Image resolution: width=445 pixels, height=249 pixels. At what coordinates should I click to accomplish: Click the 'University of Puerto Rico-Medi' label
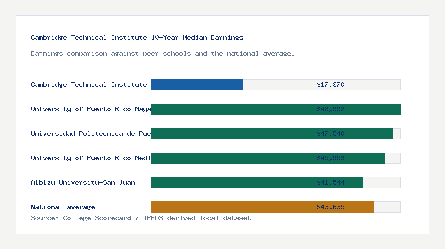click(91, 158)
